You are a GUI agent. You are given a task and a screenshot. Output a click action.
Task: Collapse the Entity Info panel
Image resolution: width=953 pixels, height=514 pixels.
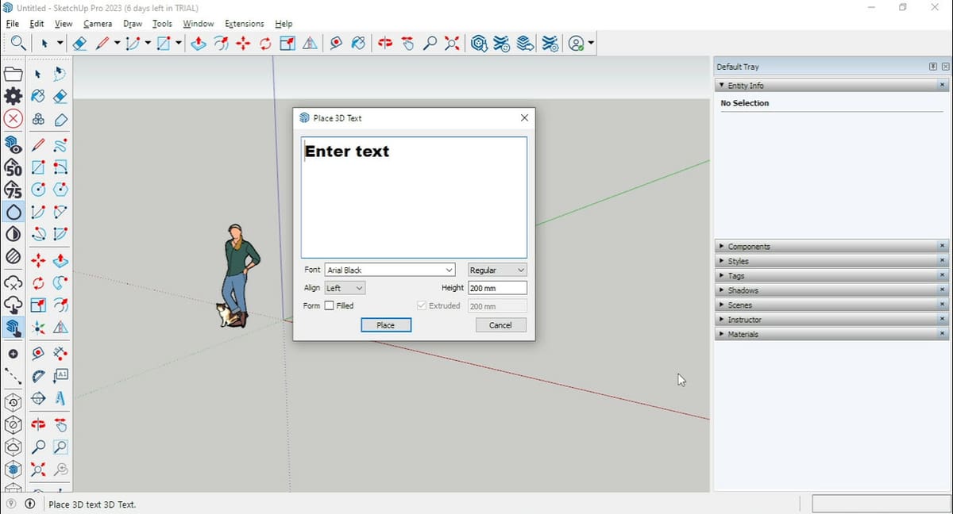[x=721, y=85]
